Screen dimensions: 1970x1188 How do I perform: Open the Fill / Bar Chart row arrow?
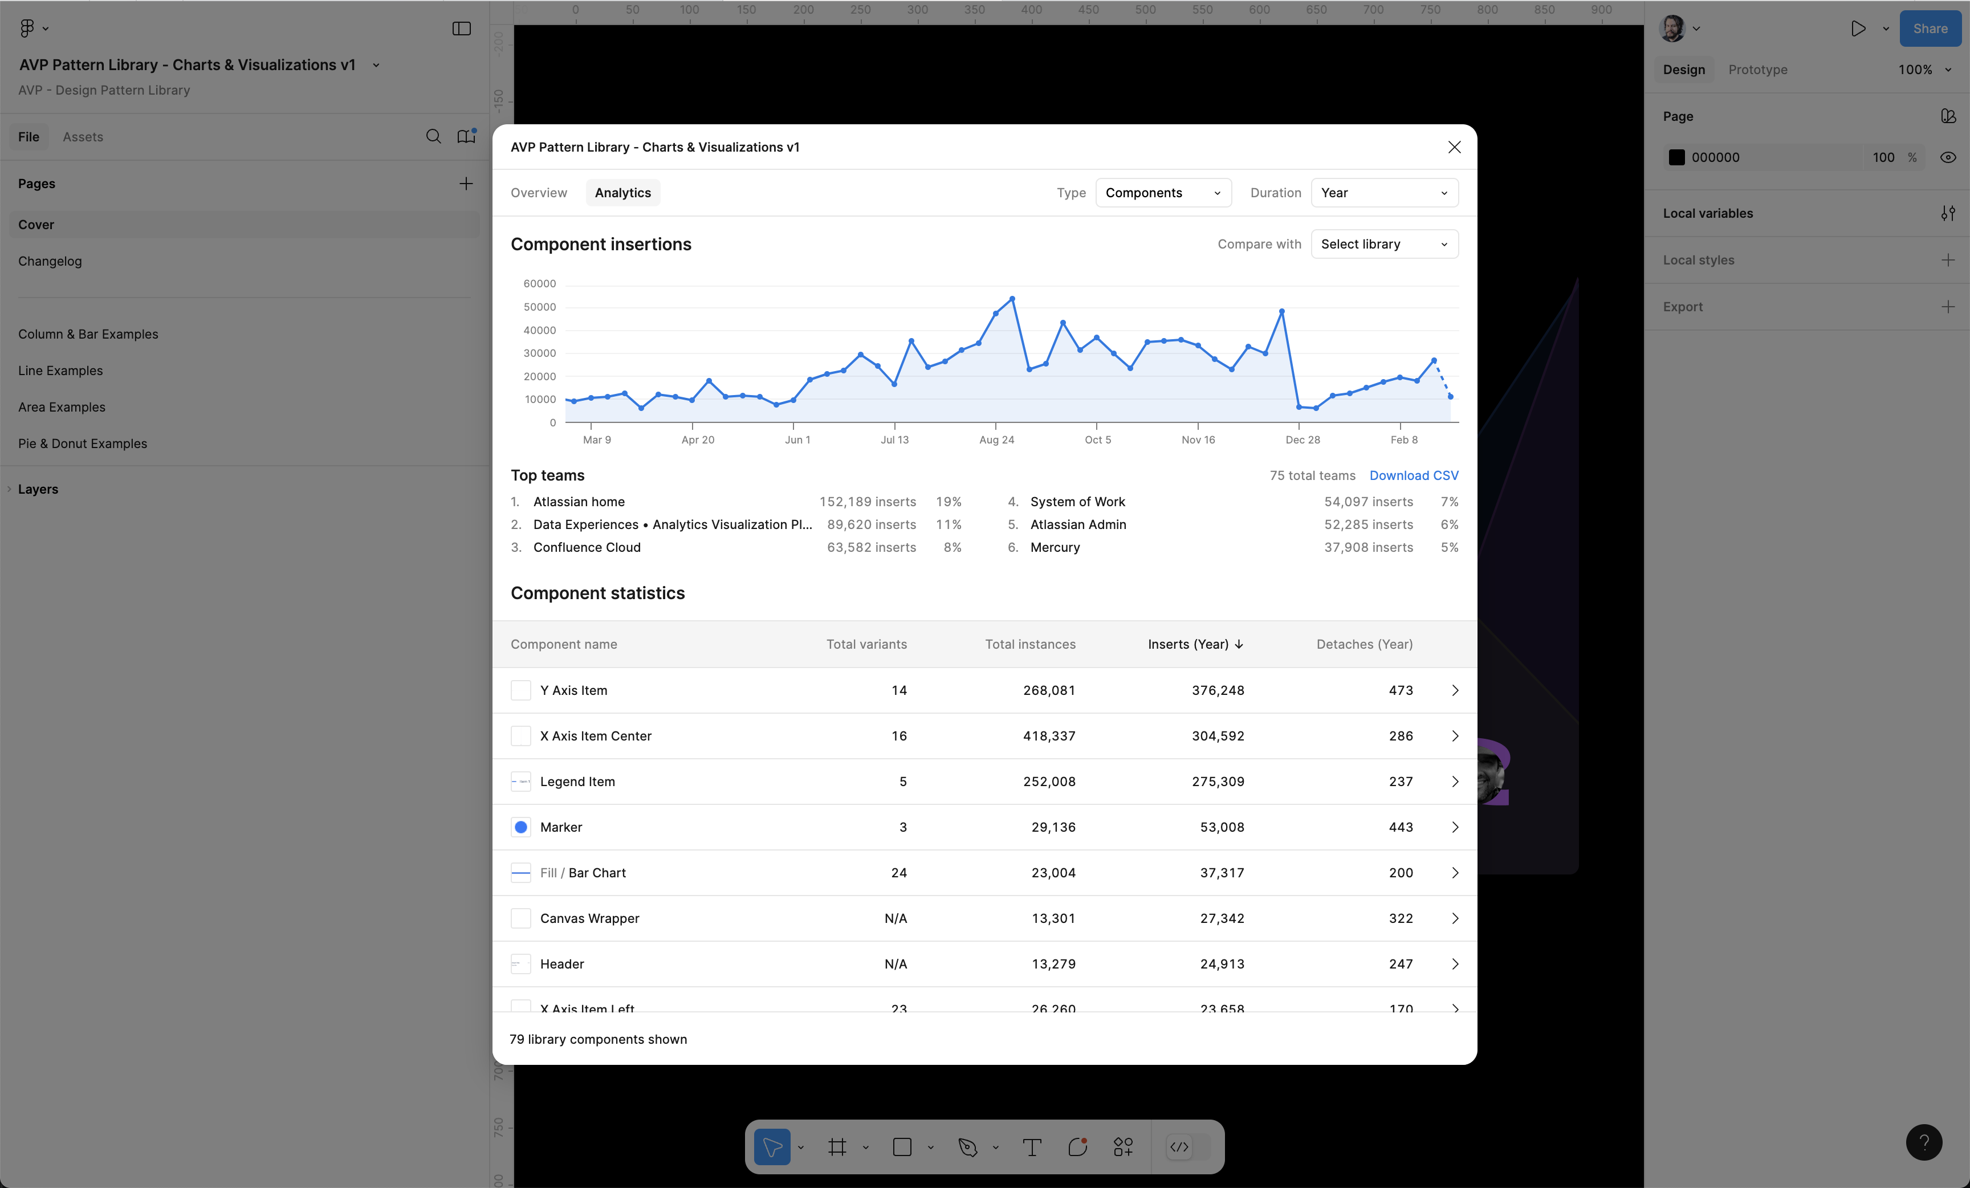(1455, 872)
